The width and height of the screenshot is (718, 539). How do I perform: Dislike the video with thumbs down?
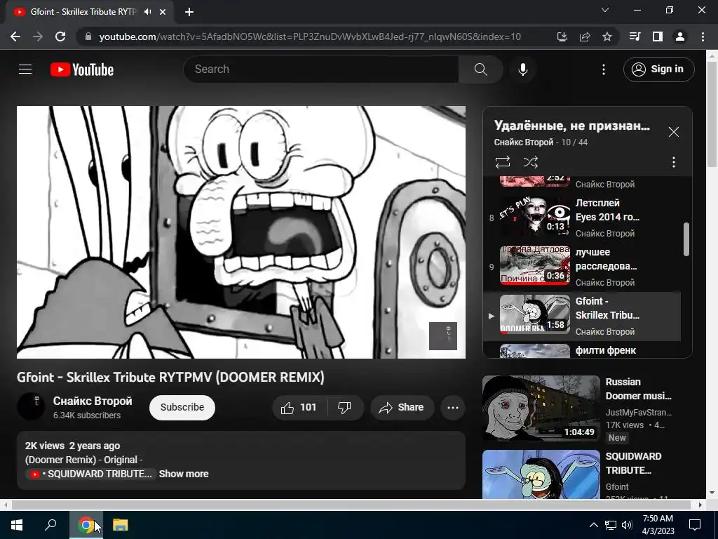pyautogui.click(x=344, y=408)
